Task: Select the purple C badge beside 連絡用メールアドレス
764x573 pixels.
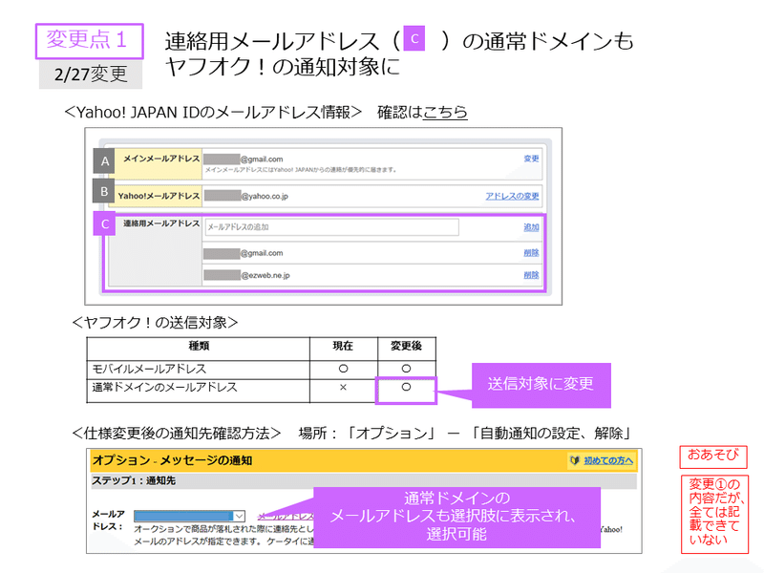Action: tap(104, 223)
